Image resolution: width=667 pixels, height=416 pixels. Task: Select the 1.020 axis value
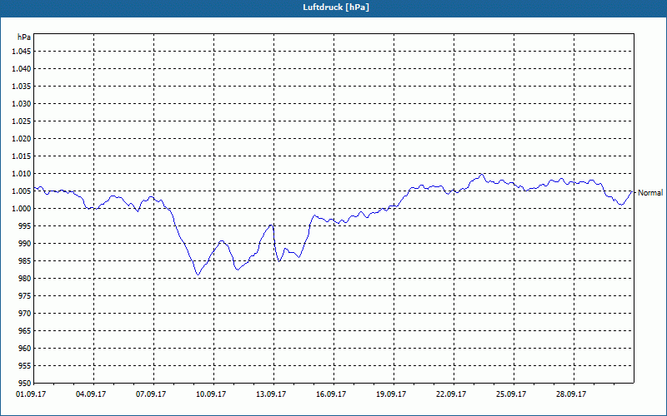22,139
